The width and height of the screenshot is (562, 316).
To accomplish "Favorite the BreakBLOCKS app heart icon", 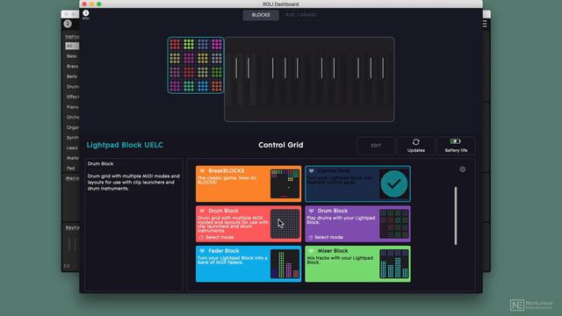I will 202,171.
